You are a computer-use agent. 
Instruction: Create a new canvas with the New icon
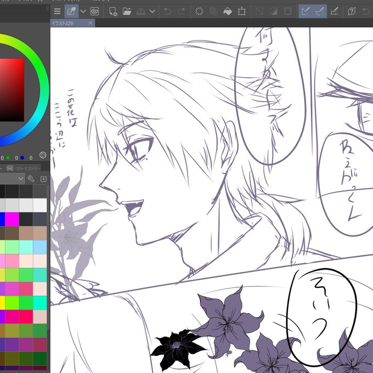tap(113, 11)
